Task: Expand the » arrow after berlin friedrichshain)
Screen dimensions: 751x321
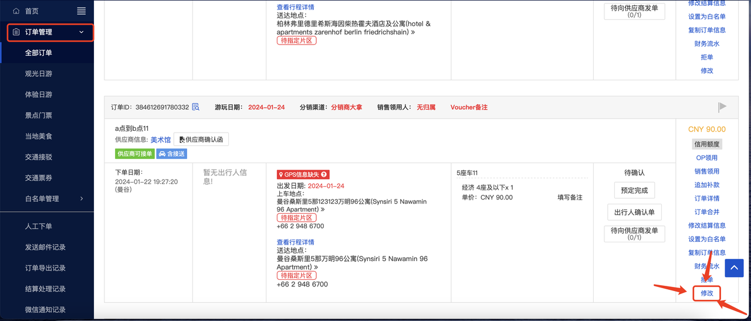Action: 413,32
